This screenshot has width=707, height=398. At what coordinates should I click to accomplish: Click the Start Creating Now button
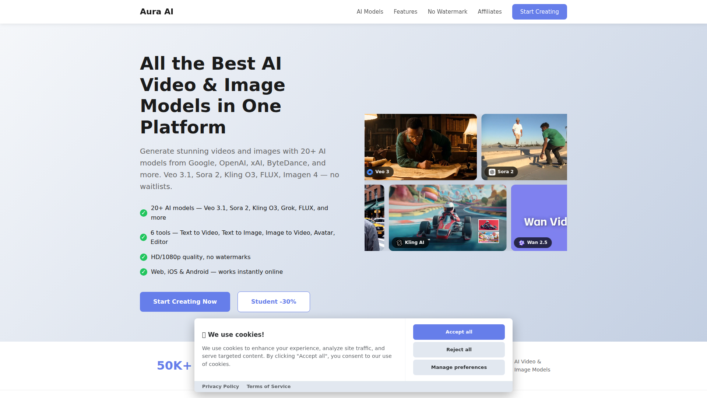click(185, 302)
